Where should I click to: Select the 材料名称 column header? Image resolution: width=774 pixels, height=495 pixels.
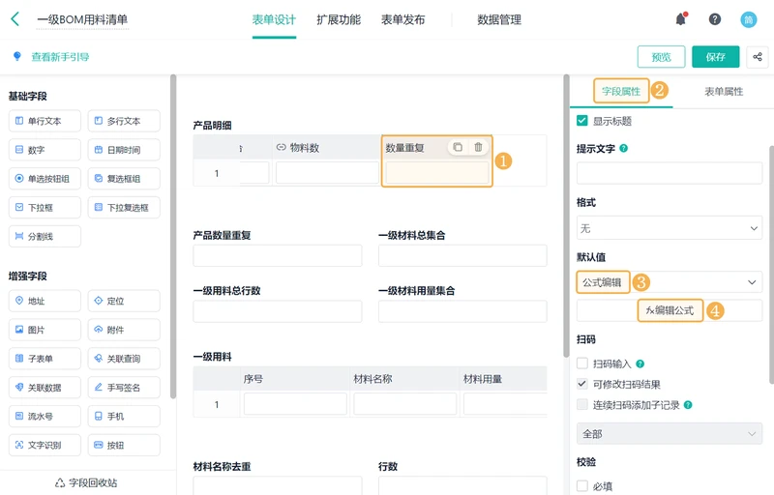pos(404,379)
